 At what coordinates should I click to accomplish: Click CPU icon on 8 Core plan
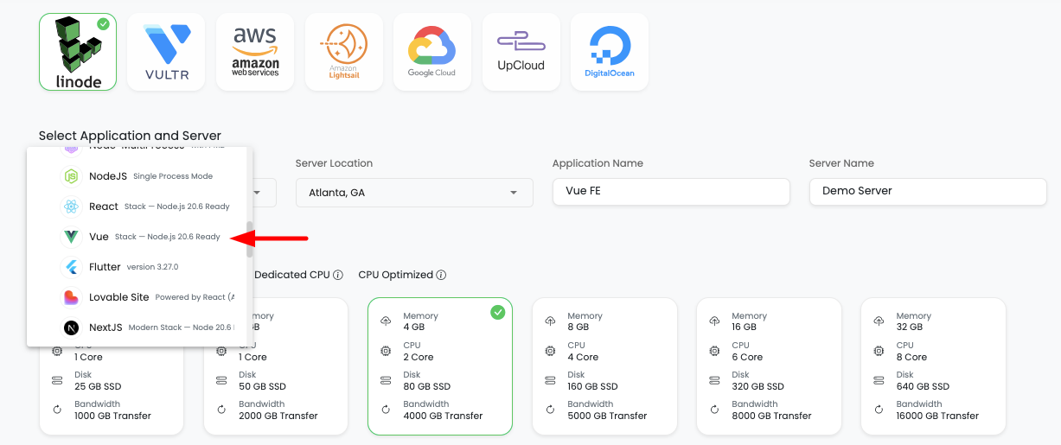click(879, 351)
